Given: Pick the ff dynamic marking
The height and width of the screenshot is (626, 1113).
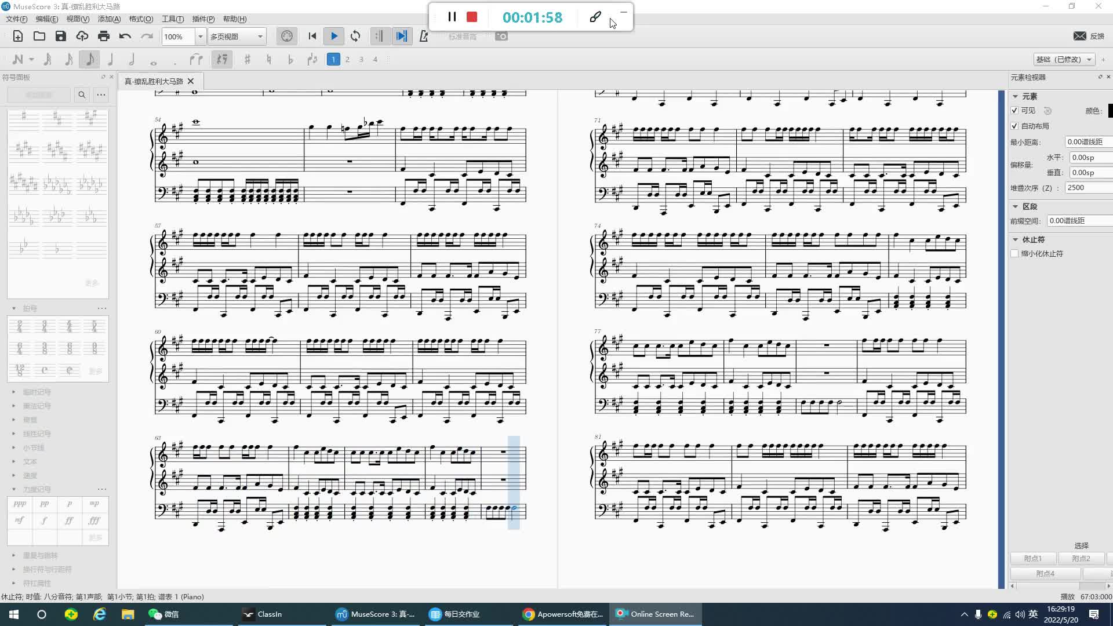Looking at the screenshot, I should pyautogui.click(x=69, y=521).
